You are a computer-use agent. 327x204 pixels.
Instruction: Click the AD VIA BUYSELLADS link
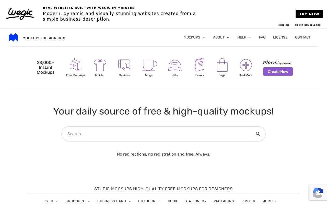click(308, 25)
